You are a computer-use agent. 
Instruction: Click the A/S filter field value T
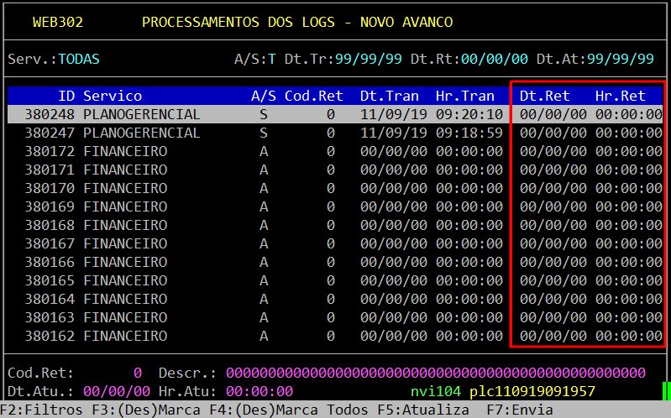[x=271, y=59]
